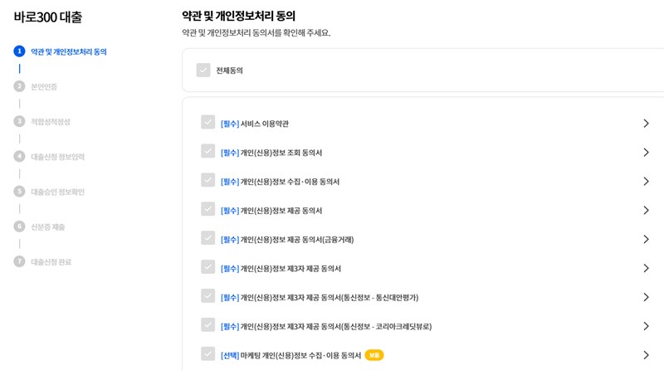664x370 pixels.
Task: Check the 전체동의 checkbox
Action: tap(203, 71)
